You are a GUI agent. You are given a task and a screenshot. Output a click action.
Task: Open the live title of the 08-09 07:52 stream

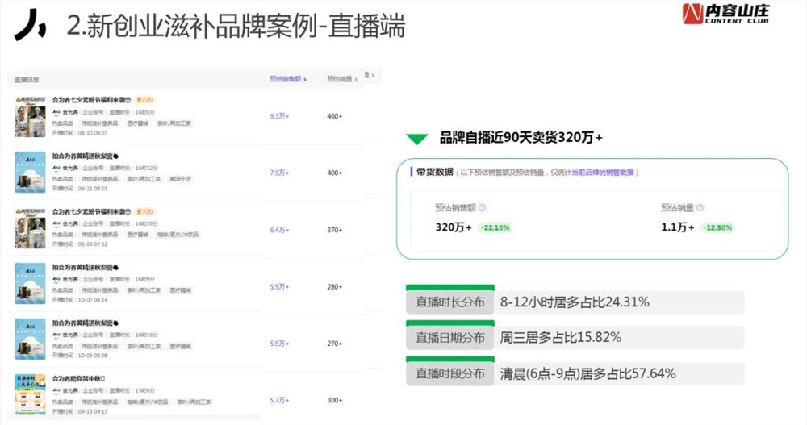(x=92, y=211)
